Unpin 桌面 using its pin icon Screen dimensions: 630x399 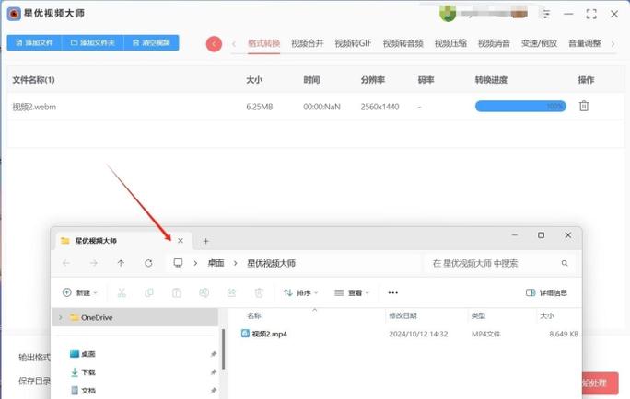214,354
